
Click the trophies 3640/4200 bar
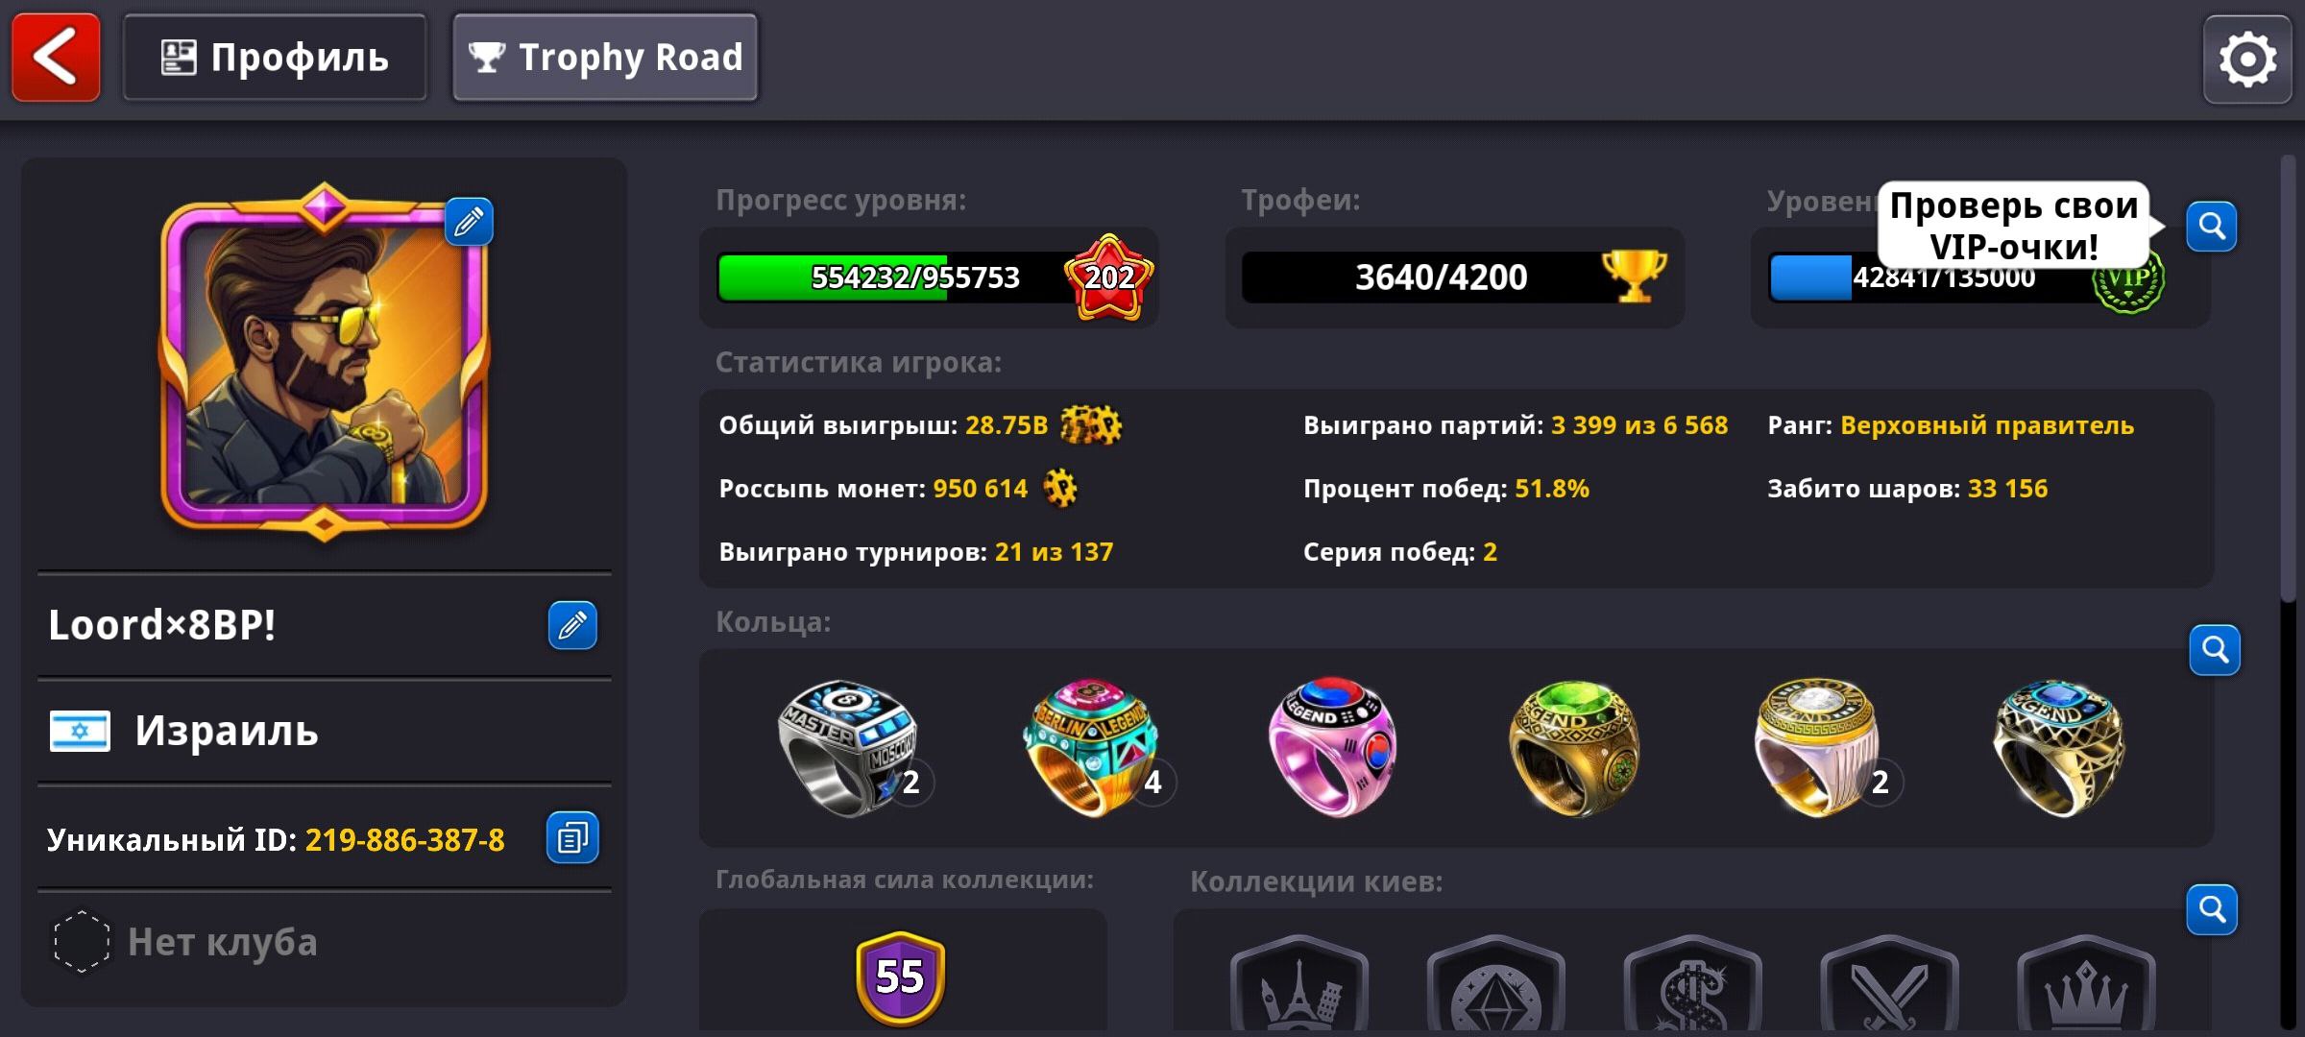(1454, 277)
